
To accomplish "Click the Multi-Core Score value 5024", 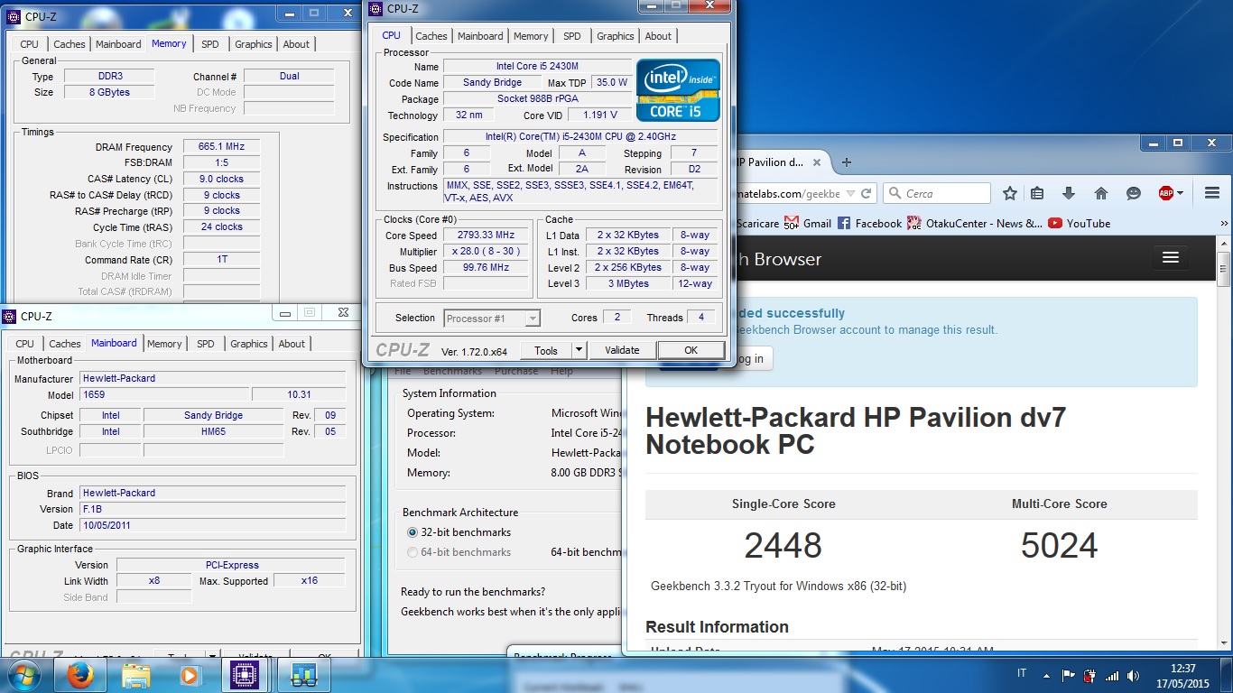I will [1059, 545].
